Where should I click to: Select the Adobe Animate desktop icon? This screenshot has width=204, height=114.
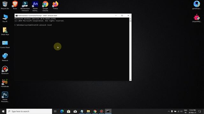pos(35,6)
